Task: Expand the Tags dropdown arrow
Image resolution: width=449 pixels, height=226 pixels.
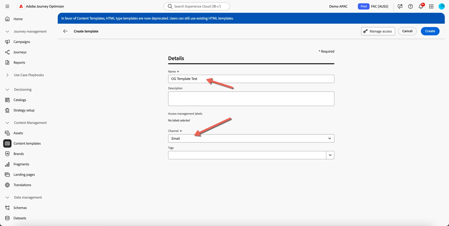Action: coord(330,155)
